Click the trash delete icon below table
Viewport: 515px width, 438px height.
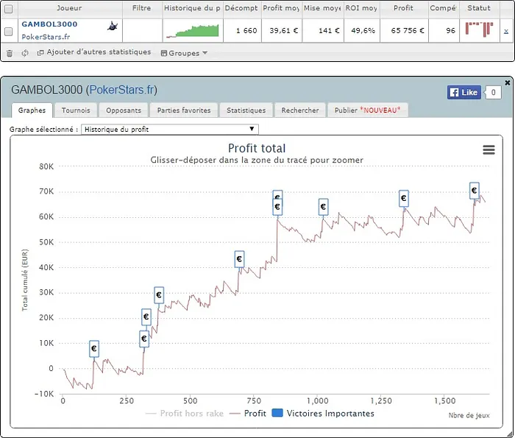pyautogui.click(x=9, y=53)
